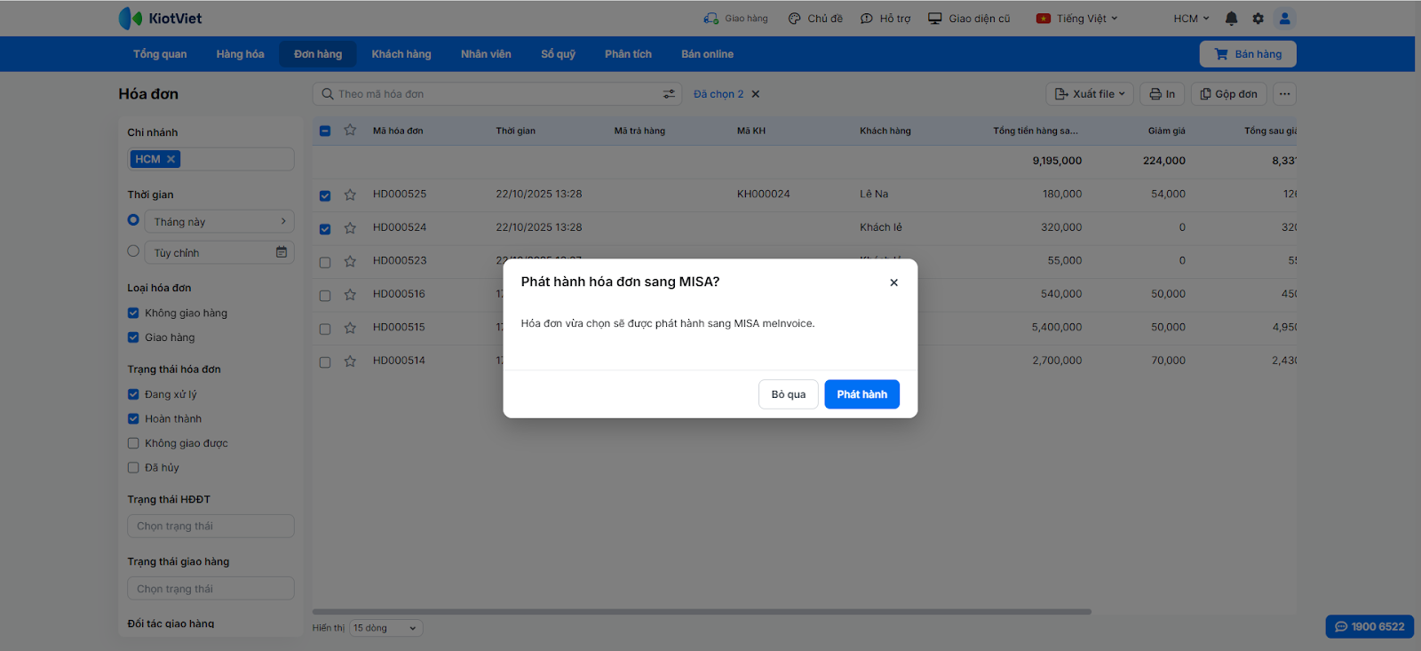Star invoice HD000514
1421x651 pixels.
point(350,361)
